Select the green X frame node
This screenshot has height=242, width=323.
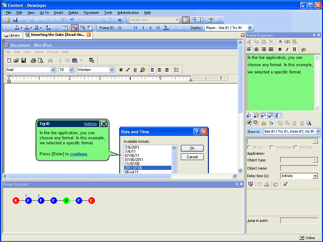click(66, 201)
